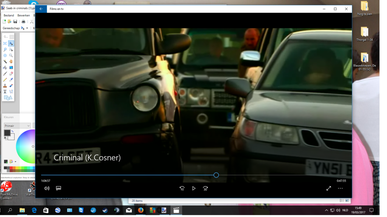
Task: Switch the NLD input language
Action: [345, 210]
